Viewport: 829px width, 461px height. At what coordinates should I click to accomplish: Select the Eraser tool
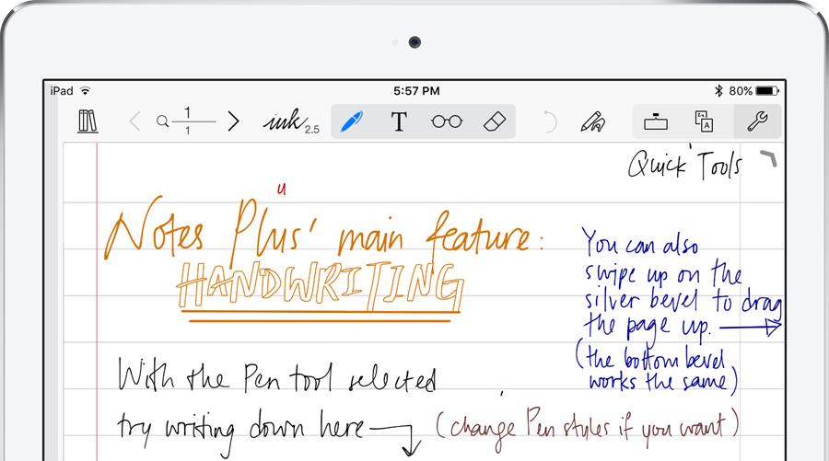click(495, 121)
